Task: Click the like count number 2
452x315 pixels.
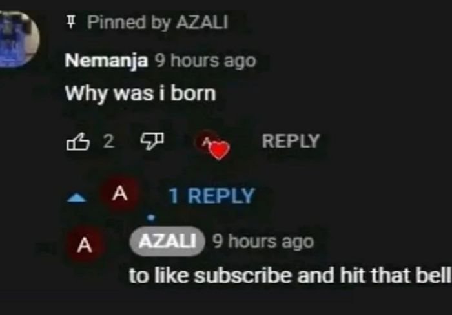Action: (108, 141)
